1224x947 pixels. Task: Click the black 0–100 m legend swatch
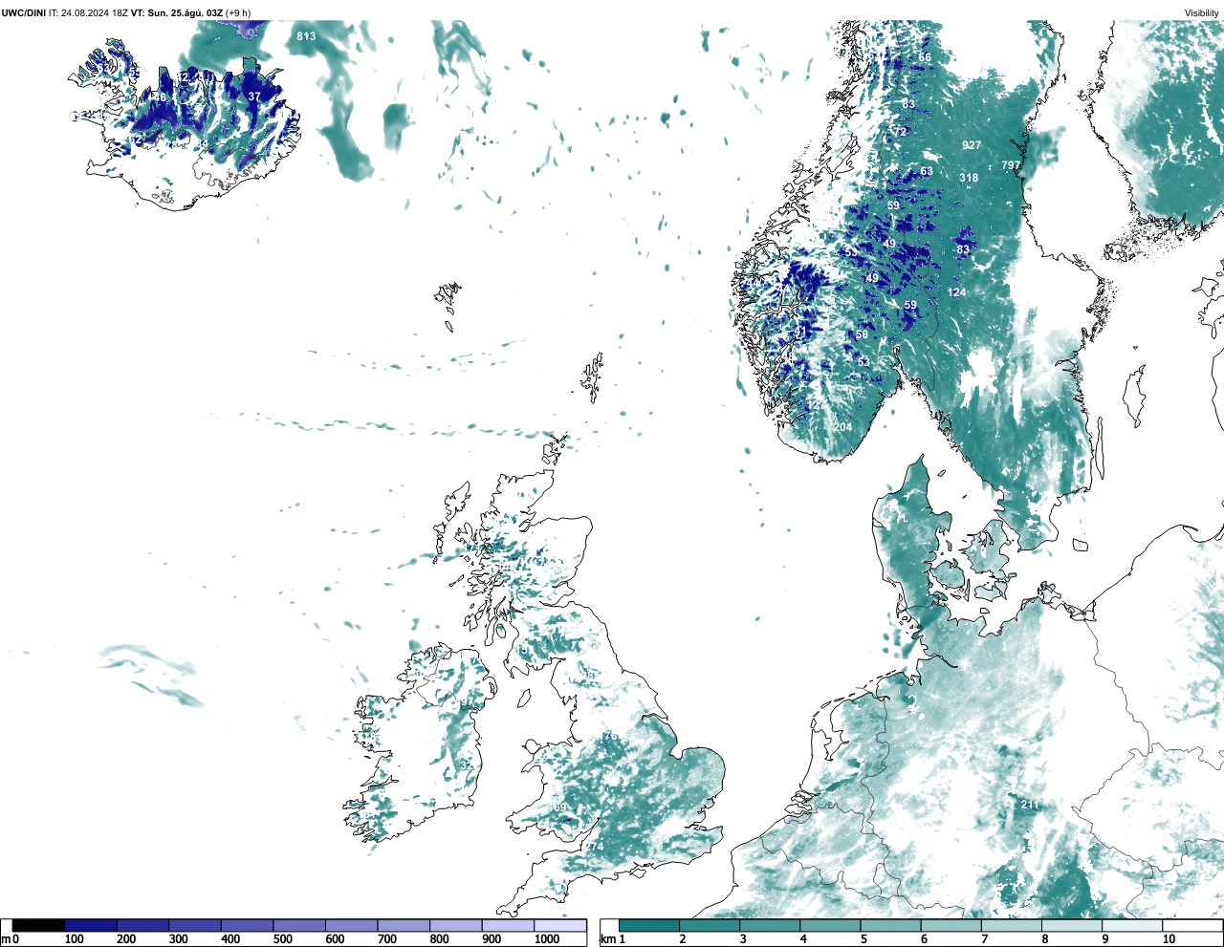[x=38, y=926]
